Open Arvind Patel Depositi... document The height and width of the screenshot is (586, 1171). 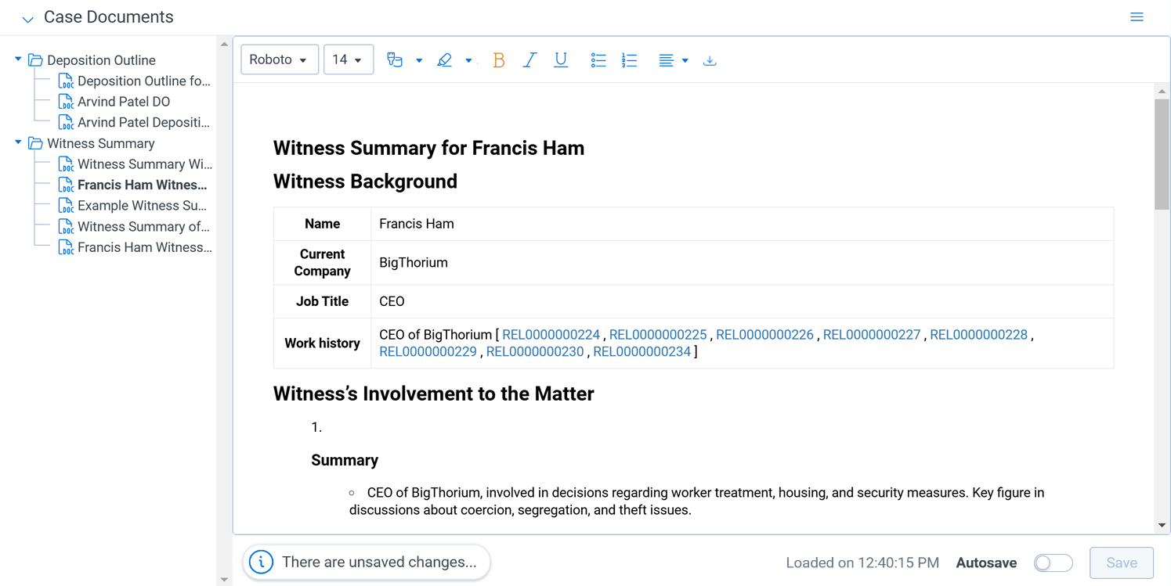[143, 123]
